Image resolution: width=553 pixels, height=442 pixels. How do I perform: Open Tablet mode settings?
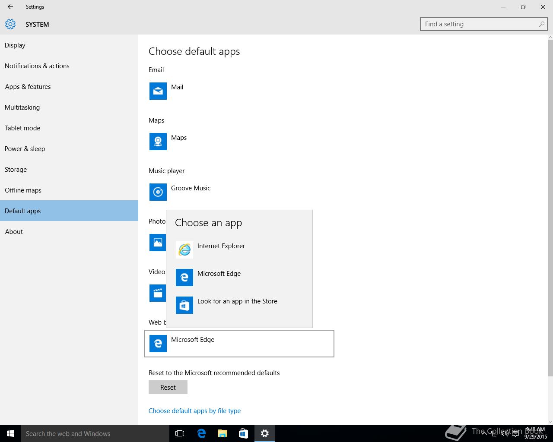coord(69,128)
